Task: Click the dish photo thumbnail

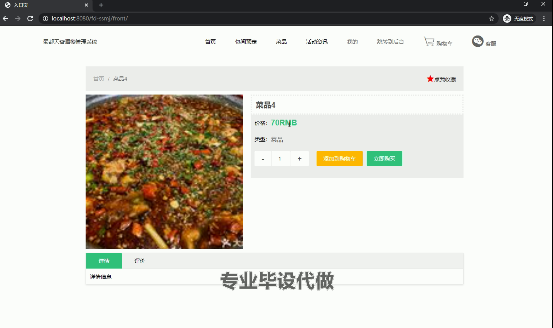Action: click(164, 172)
